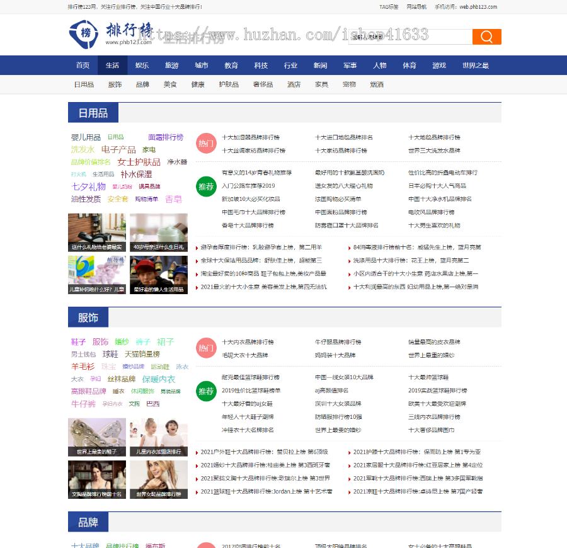Open the 世界之最 navigation item
This screenshot has width=567, height=548.
pyautogui.click(x=476, y=66)
